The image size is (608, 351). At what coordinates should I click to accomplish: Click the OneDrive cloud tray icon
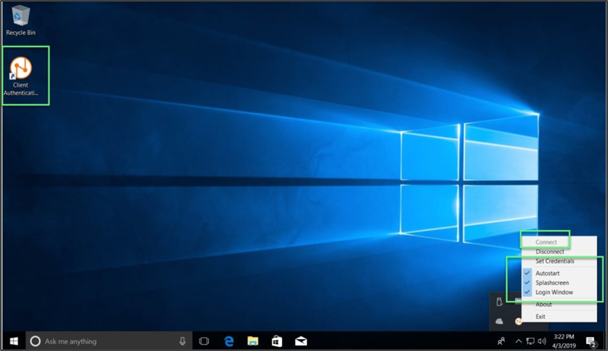(x=499, y=321)
